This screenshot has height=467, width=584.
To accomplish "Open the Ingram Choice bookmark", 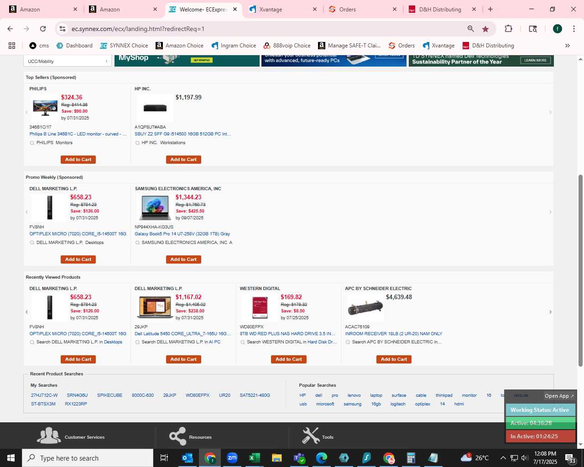I will tap(234, 46).
